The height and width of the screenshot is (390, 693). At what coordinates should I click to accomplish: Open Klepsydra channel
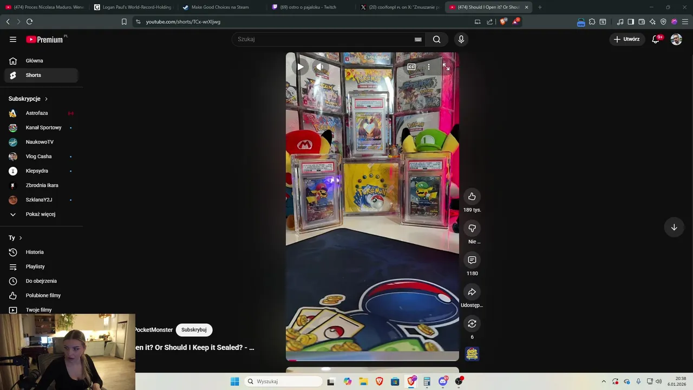pos(41,171)
